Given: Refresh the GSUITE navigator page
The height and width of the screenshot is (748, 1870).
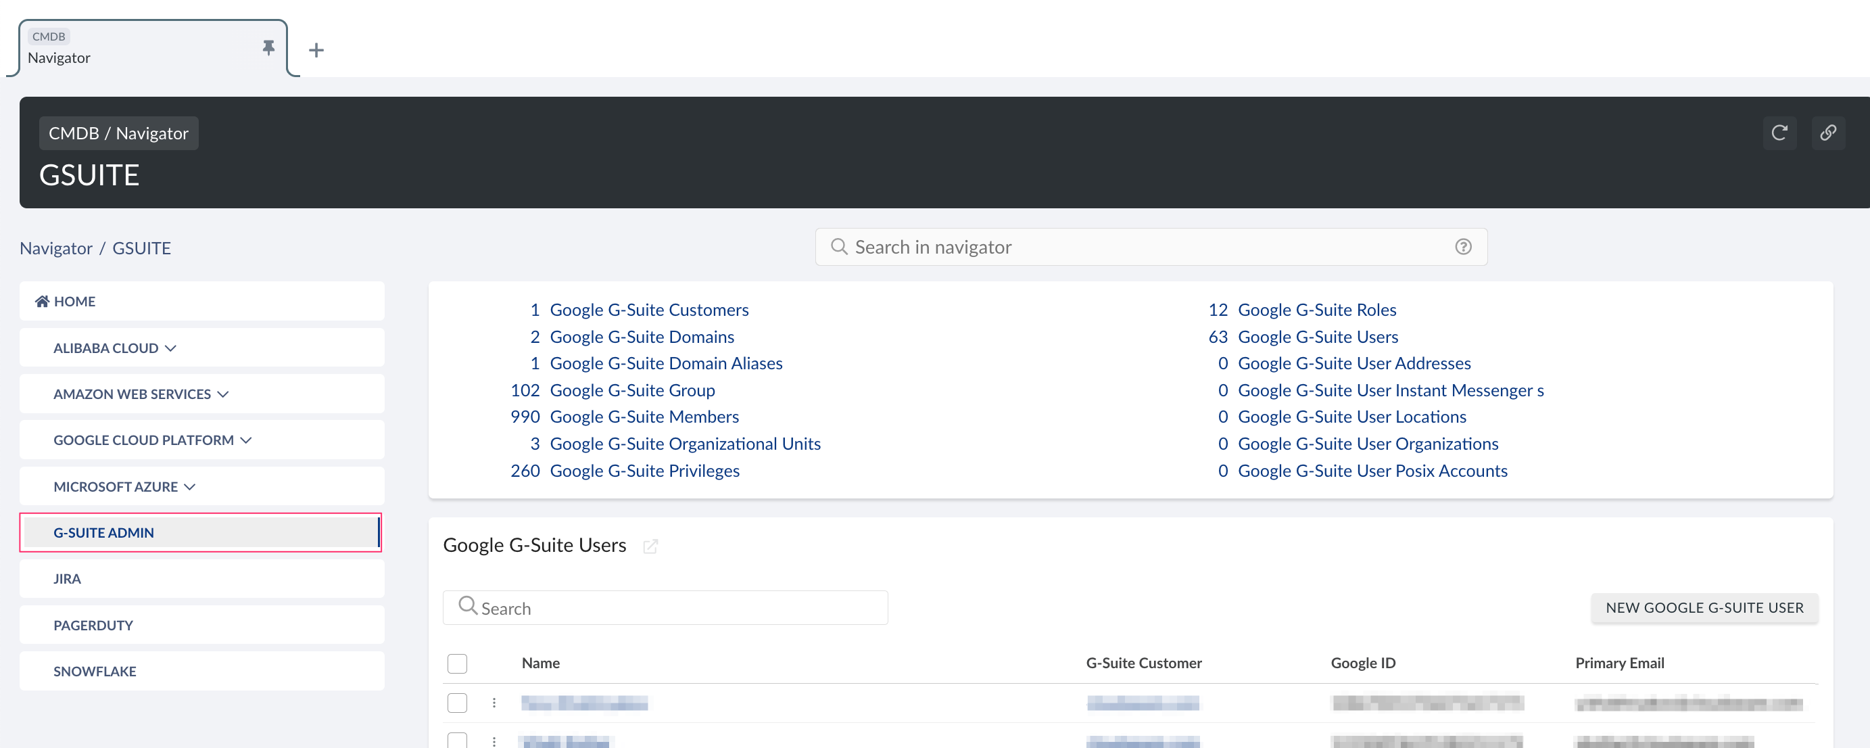Looking at the screenshot, I should point(1779,133).
